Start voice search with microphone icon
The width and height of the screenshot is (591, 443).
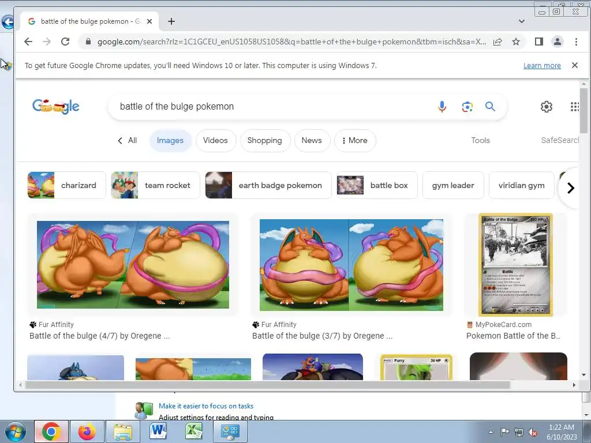pos(442,107)
